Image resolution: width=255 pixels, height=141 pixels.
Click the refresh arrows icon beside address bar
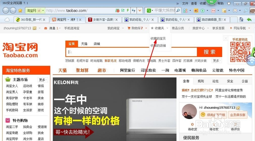click(134, 10)
